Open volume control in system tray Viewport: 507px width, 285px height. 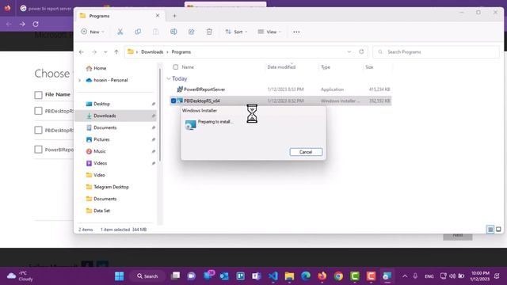point(452,276)
